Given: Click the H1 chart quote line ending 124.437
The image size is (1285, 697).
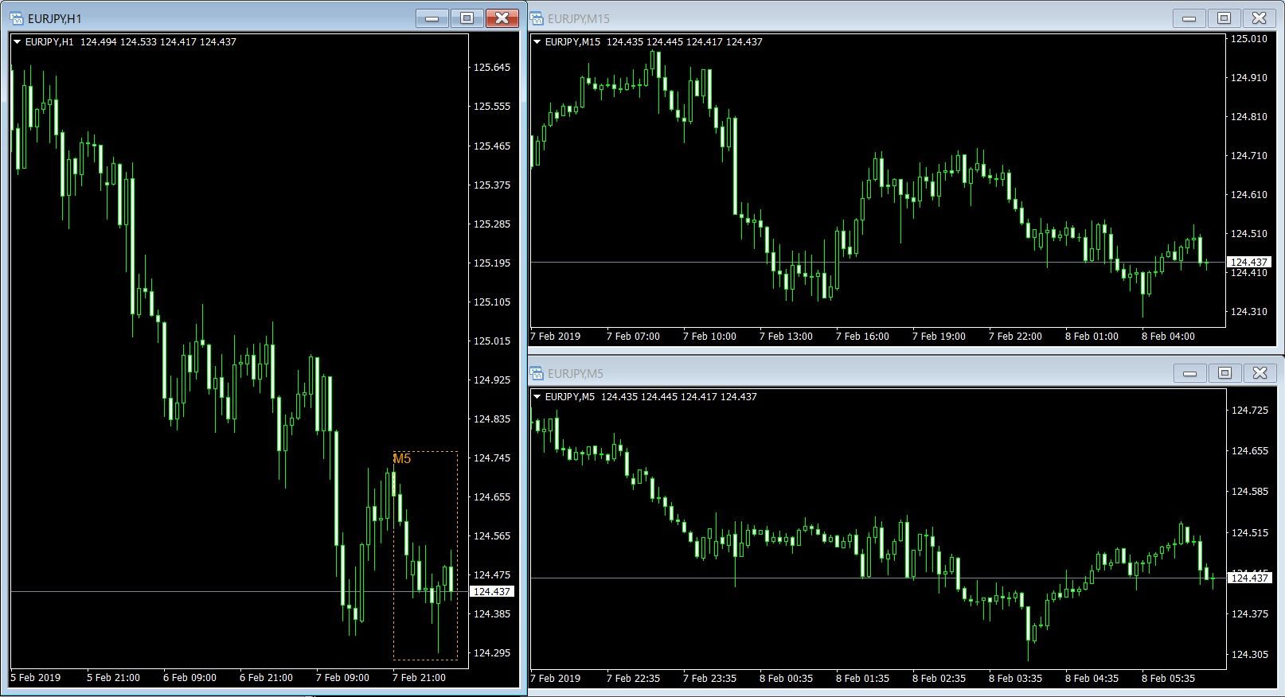Looking at the screenshot, I should click(131, 42).
